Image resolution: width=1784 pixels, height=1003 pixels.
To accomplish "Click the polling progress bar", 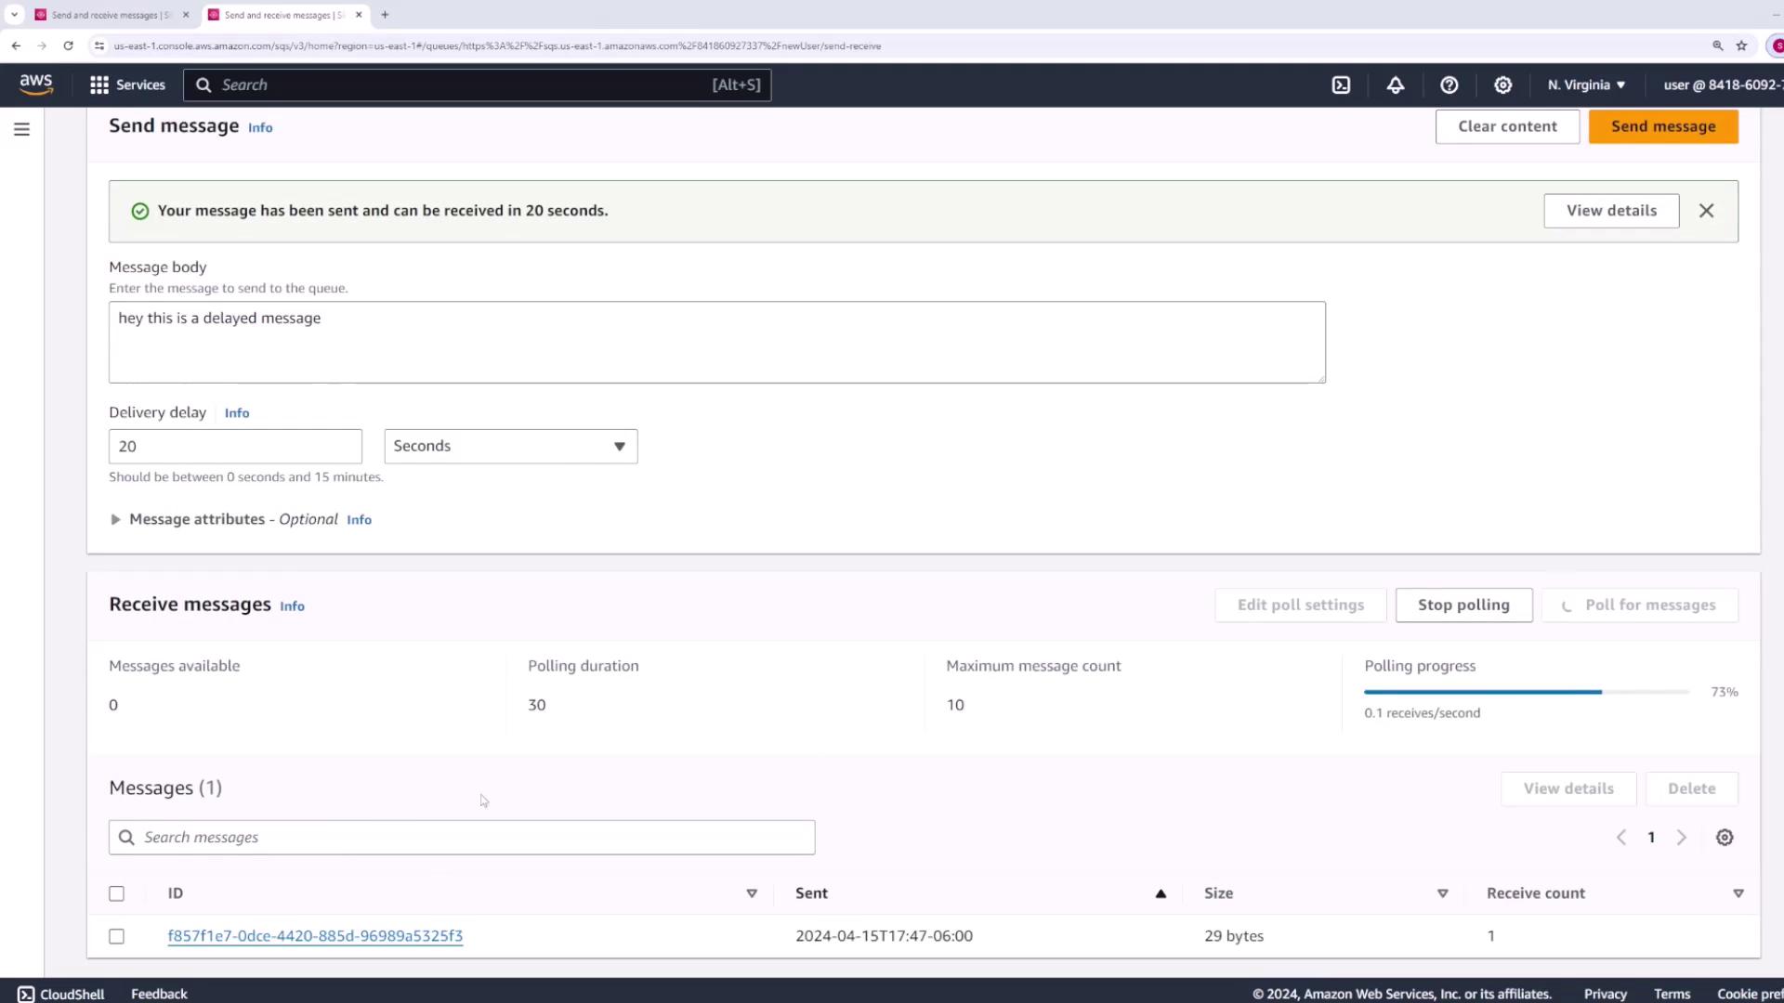I will 1526,692.
